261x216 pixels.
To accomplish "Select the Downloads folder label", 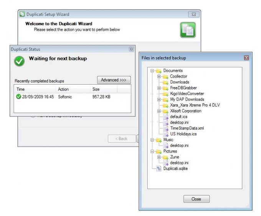I will pyautogui.click(x=180, y=82).
